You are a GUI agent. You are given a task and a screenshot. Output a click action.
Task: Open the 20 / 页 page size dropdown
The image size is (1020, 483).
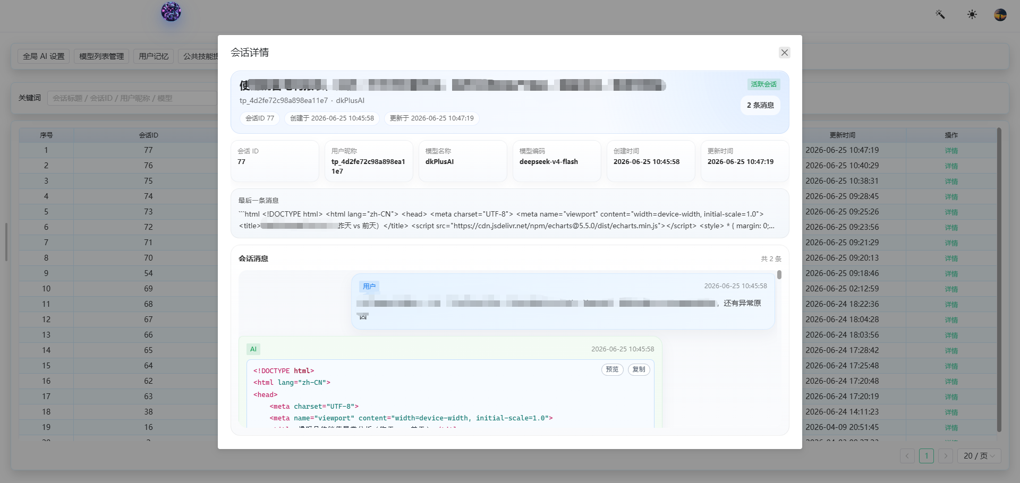pos(979,456)
